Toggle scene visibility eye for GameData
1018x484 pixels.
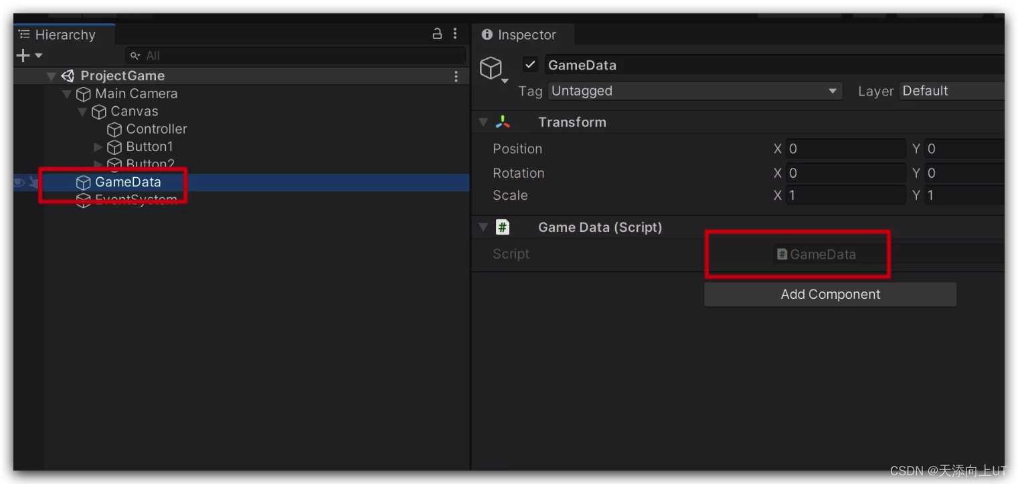19,182
